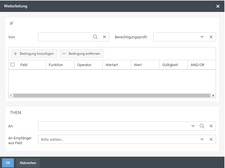Click the scroll right arrow of the table
Viewport: 225px width, 168px height.
(x=213, y=96)
